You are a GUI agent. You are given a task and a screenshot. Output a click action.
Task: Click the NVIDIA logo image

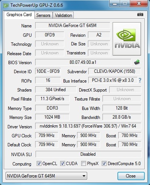tap(127, 39)
